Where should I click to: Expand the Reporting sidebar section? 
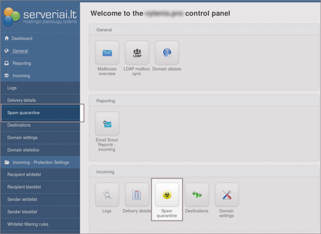[x=22, y=63]
